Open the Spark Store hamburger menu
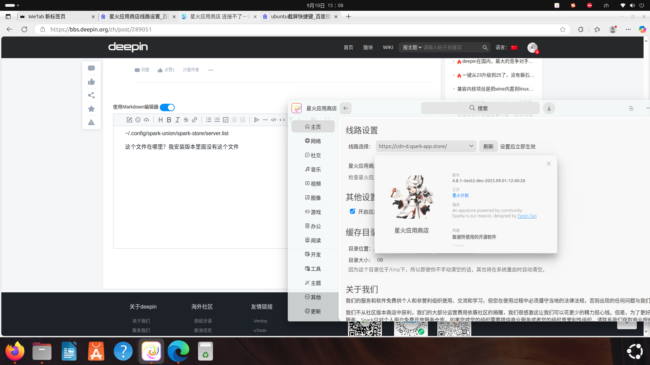 pyautogui.click(x=631, y=108)
